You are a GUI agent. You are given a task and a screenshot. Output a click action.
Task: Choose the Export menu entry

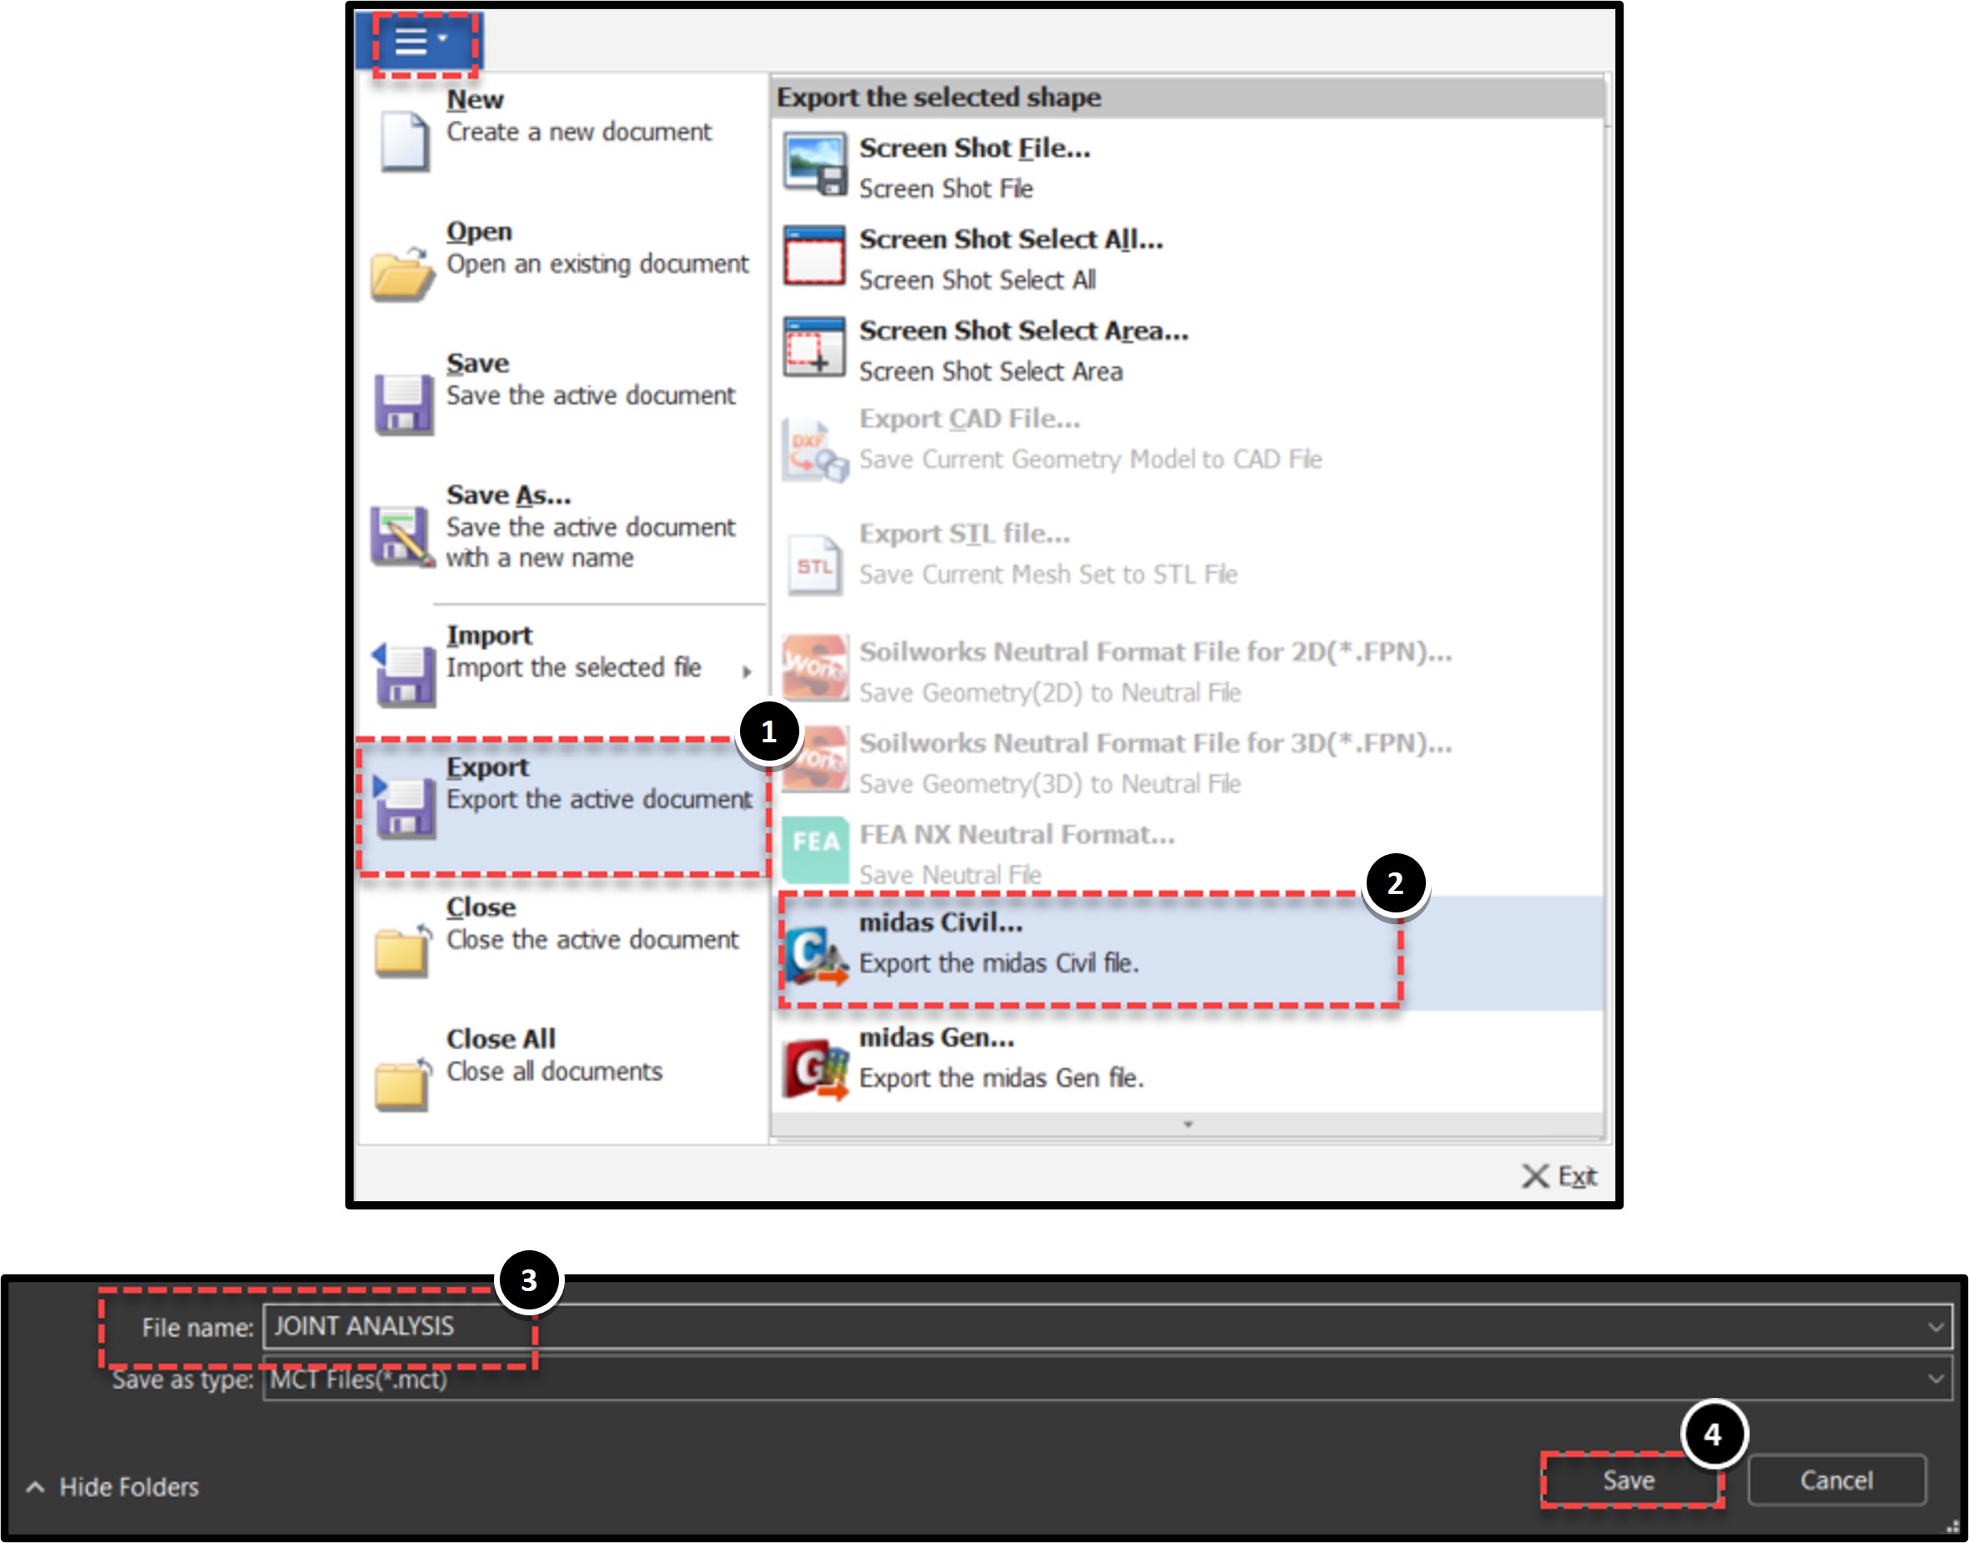point(563,806)
